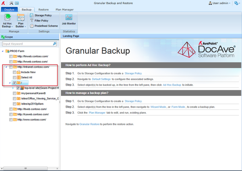Check the http://intranet.contoso.com/ checkbox
The width and height of the screenshot is (242, 171).
point(11,67)
